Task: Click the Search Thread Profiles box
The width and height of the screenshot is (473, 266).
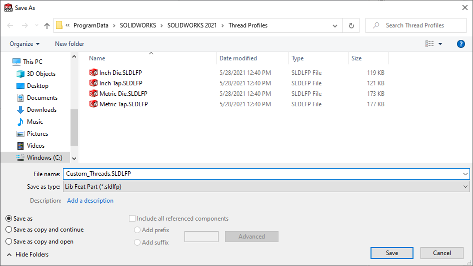Action: click(x=415, y=25)
